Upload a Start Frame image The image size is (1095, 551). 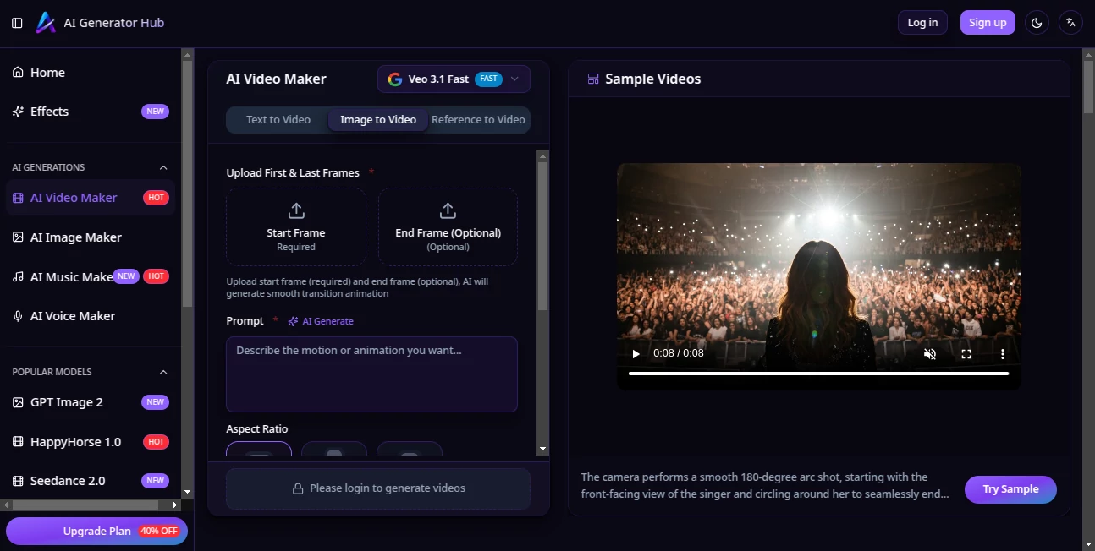coord(296,226)
